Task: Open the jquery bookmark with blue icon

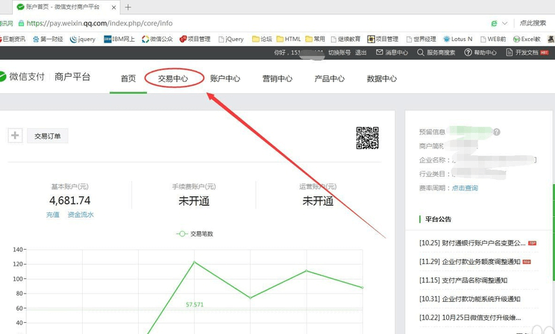Action: click(83, 39)
